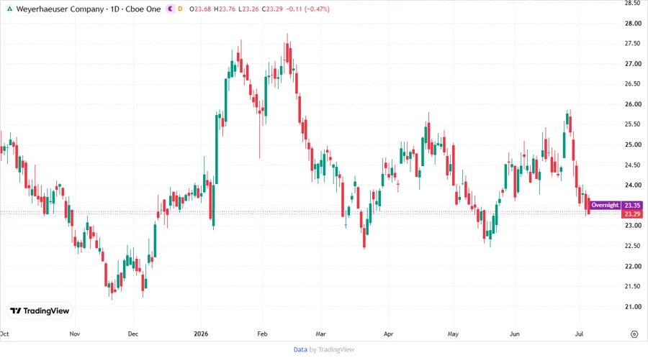Image resolution: width=648 pixels, height=358 pixels.
Task: Click the purple moon overnight session icon
Action: (x=170, y=9)
